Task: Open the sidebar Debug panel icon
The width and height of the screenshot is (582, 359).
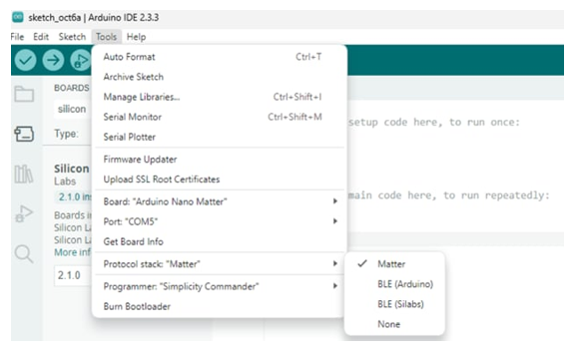Action: tap(24, 214)
